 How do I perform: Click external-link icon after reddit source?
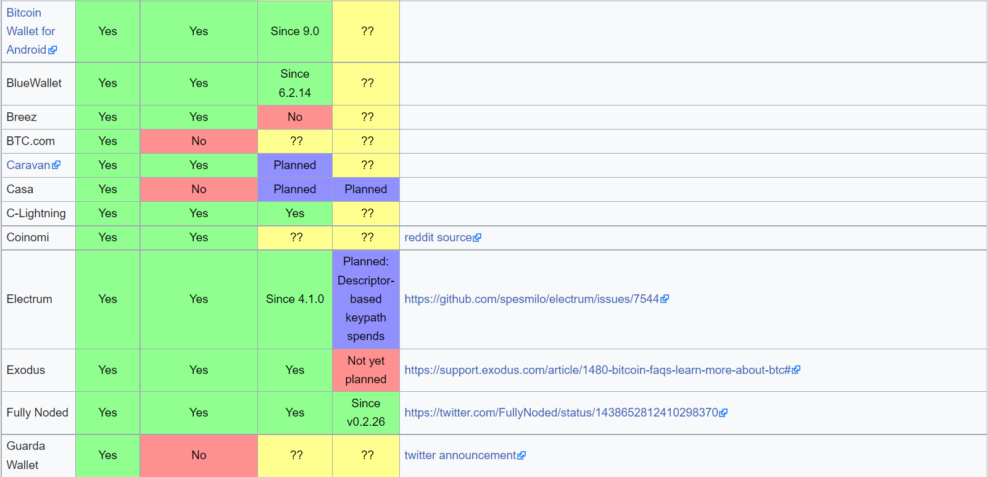477,238
